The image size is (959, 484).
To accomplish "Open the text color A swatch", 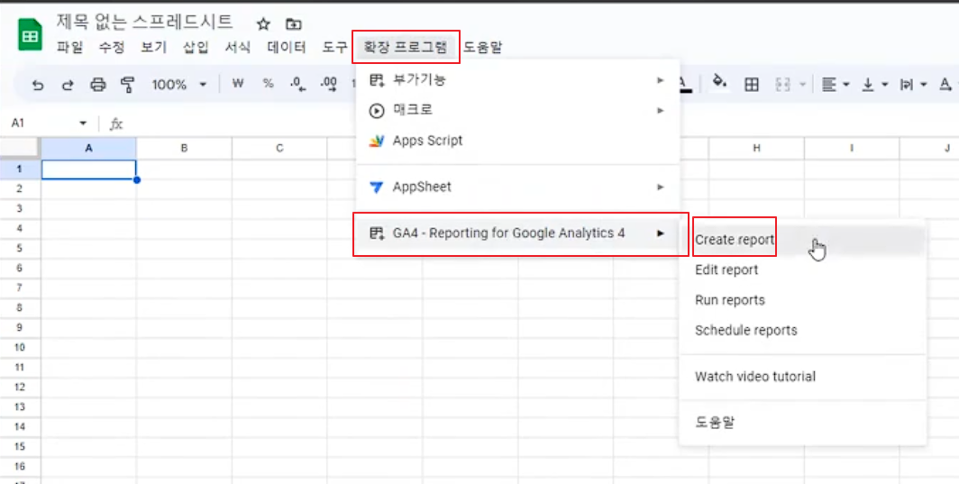I will (x=686, y=85).
